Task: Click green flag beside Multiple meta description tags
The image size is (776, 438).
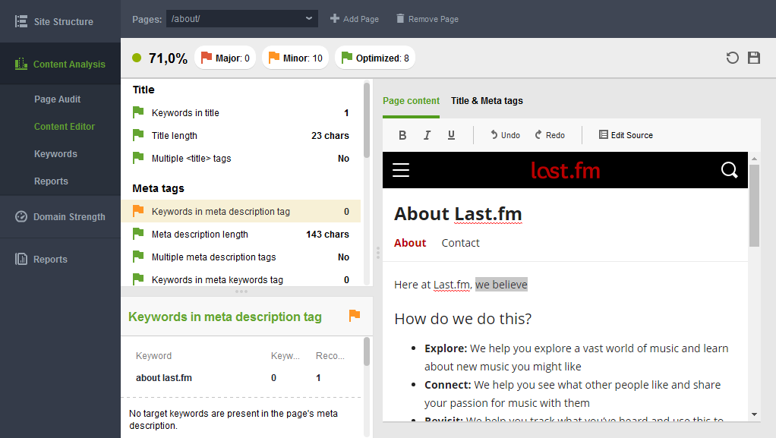Action: point(138,257)
